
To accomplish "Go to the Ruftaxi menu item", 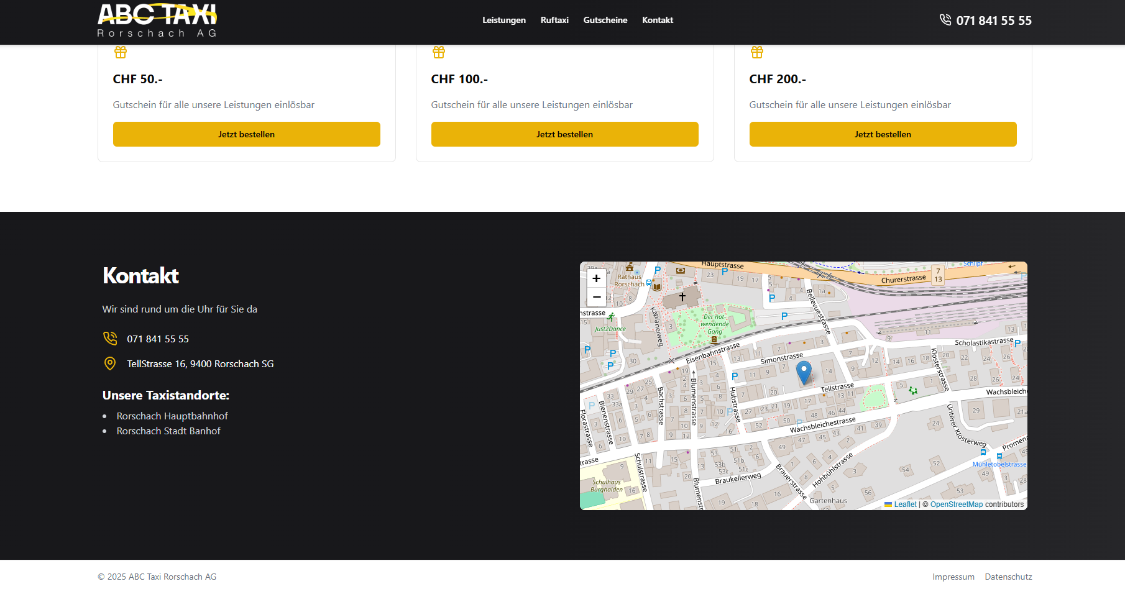I will [554, 20].
